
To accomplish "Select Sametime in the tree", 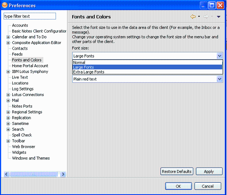I will click(x=20, y=124).
